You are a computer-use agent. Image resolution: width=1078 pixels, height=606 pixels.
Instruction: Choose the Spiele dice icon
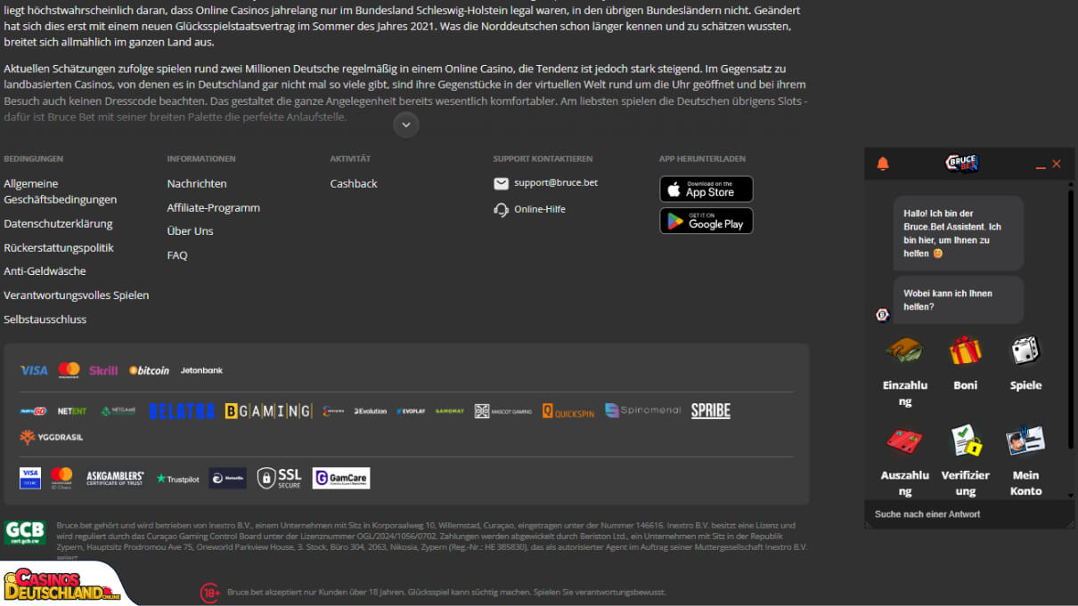[x=1025, y=351]
